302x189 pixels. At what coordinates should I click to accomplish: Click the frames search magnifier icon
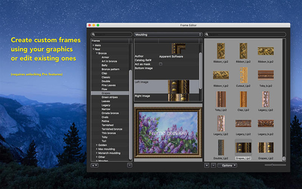tap(93, 34)
